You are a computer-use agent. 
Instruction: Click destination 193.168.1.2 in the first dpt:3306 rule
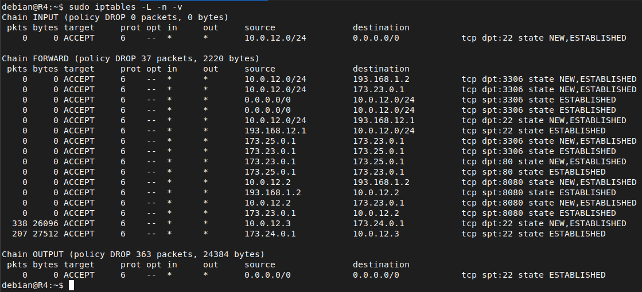[x=381, y=79]
